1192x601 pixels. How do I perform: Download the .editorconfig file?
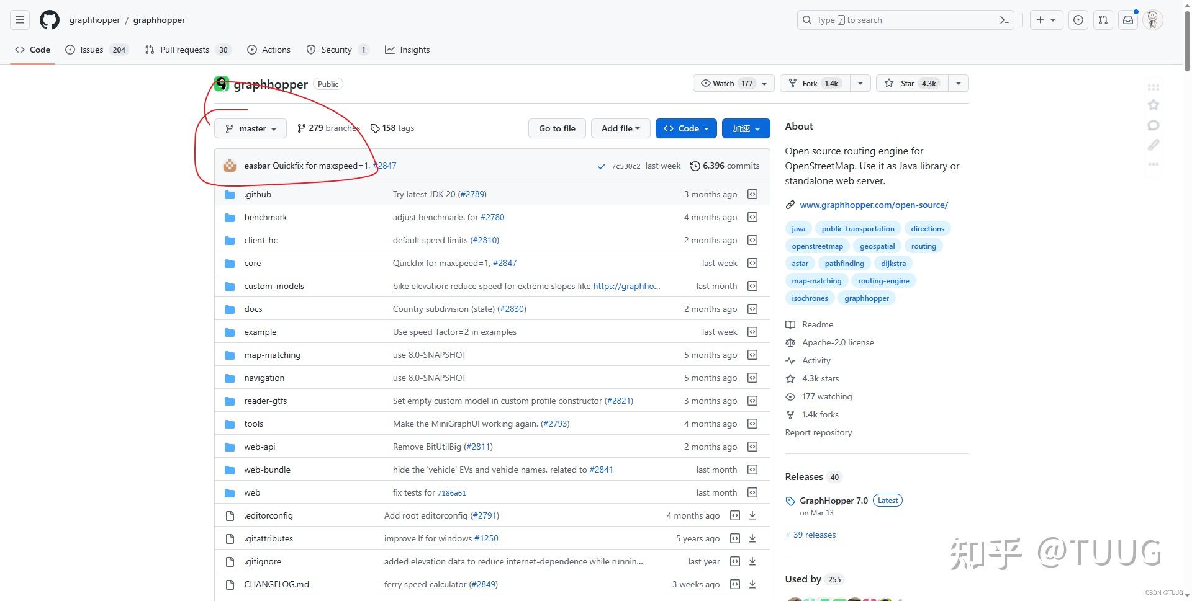click(x=752, y=515)
